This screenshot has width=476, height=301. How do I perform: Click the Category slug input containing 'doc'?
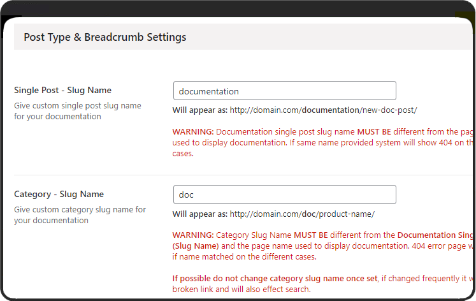[284, 195]
